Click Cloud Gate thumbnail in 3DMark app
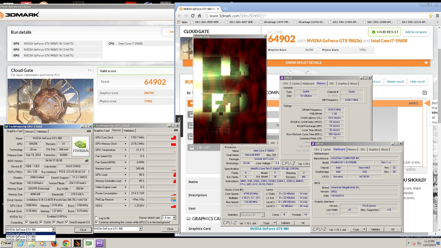The image size is (441, 248). 51,101
